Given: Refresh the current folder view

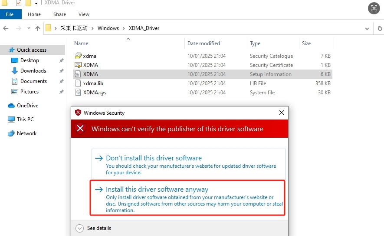Looking at the screenshot, I should [x=380, y=28].
